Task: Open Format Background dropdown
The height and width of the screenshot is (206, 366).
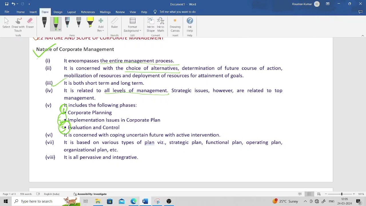Action: click(x=132, y=25)
